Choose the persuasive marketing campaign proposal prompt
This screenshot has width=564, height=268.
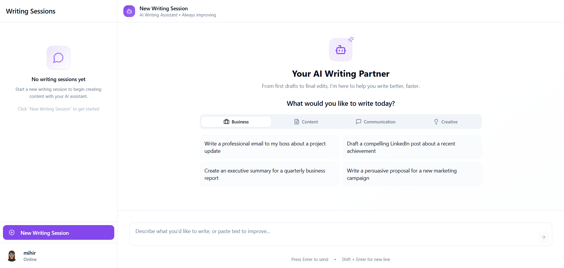(412, 174)
